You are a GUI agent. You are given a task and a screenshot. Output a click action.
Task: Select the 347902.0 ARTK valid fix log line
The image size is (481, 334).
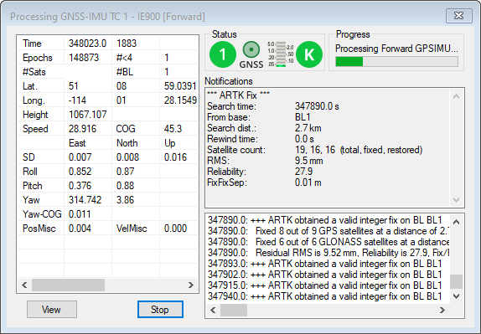(324, 275)
